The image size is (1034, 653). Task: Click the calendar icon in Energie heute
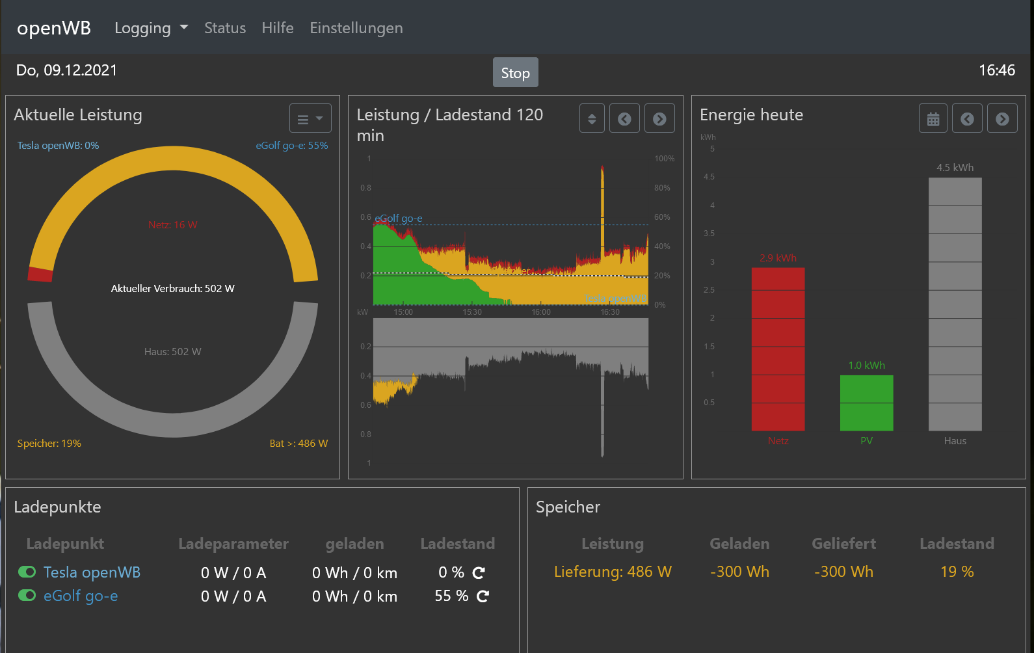click(x=933, y=118)
